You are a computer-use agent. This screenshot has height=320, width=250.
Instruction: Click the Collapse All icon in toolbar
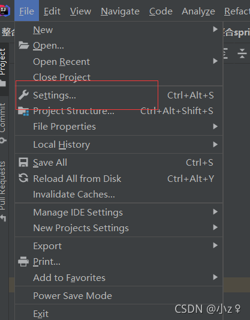tap(242, 53)
